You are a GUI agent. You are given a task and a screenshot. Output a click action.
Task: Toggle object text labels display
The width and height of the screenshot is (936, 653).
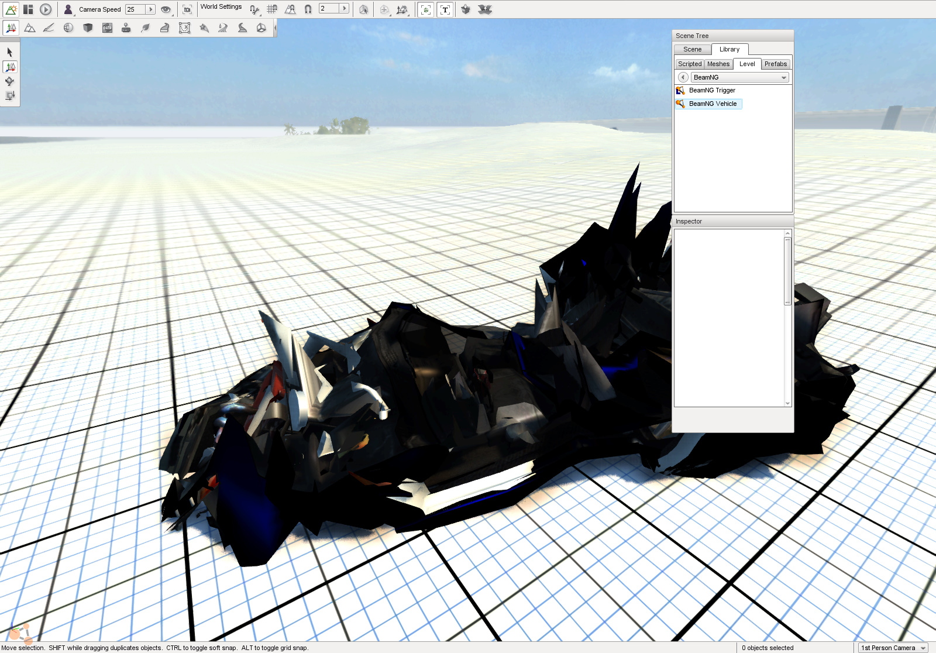(445, 9)
